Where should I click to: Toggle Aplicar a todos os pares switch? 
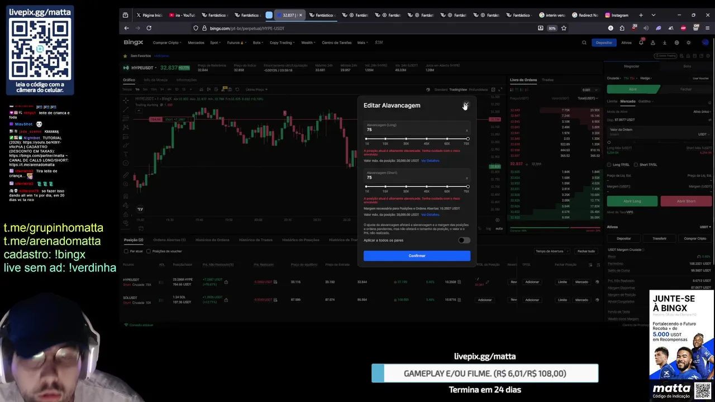point(464,240)
